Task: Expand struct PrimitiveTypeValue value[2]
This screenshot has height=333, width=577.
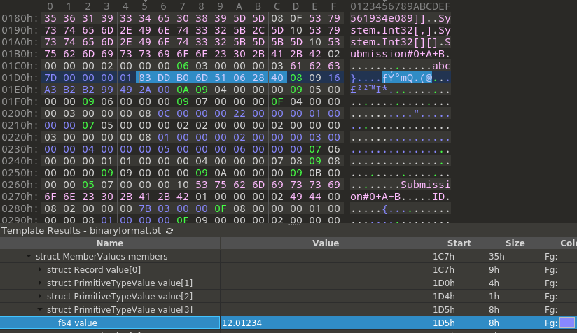Action: [40, 296]
